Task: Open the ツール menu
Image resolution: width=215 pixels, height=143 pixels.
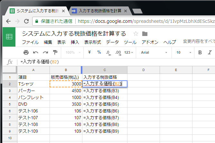Action: 130,42
